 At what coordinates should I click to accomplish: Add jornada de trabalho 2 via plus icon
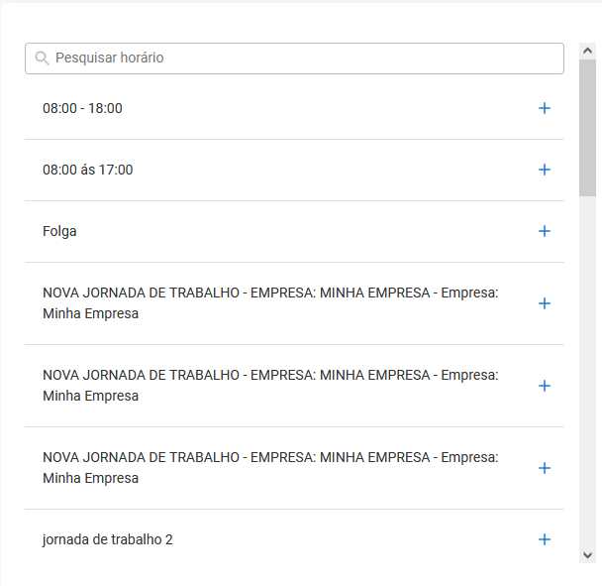(x=544, y=539)
